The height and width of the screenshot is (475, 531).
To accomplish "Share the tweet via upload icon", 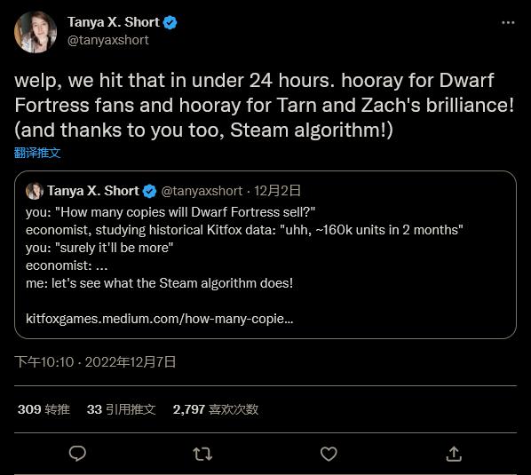I will point(454,454).
